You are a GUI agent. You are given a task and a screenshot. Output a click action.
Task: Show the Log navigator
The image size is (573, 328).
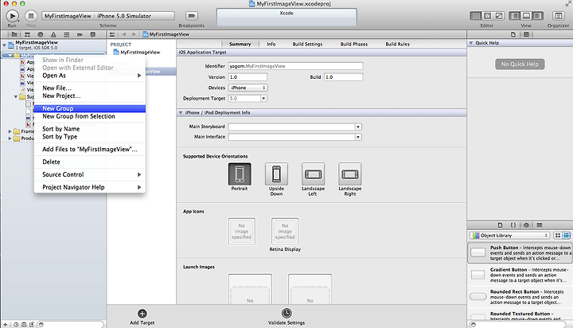(93, 34)
